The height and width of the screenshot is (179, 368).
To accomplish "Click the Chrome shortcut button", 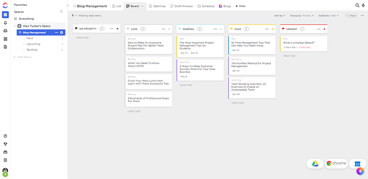I will click(x=336, y=164).
